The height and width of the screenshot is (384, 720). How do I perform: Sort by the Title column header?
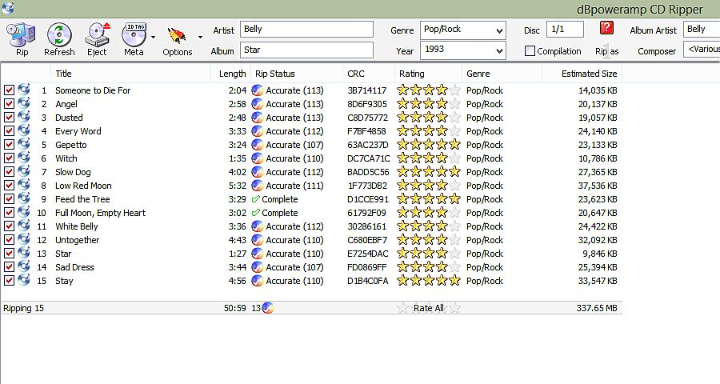(130, 74)
